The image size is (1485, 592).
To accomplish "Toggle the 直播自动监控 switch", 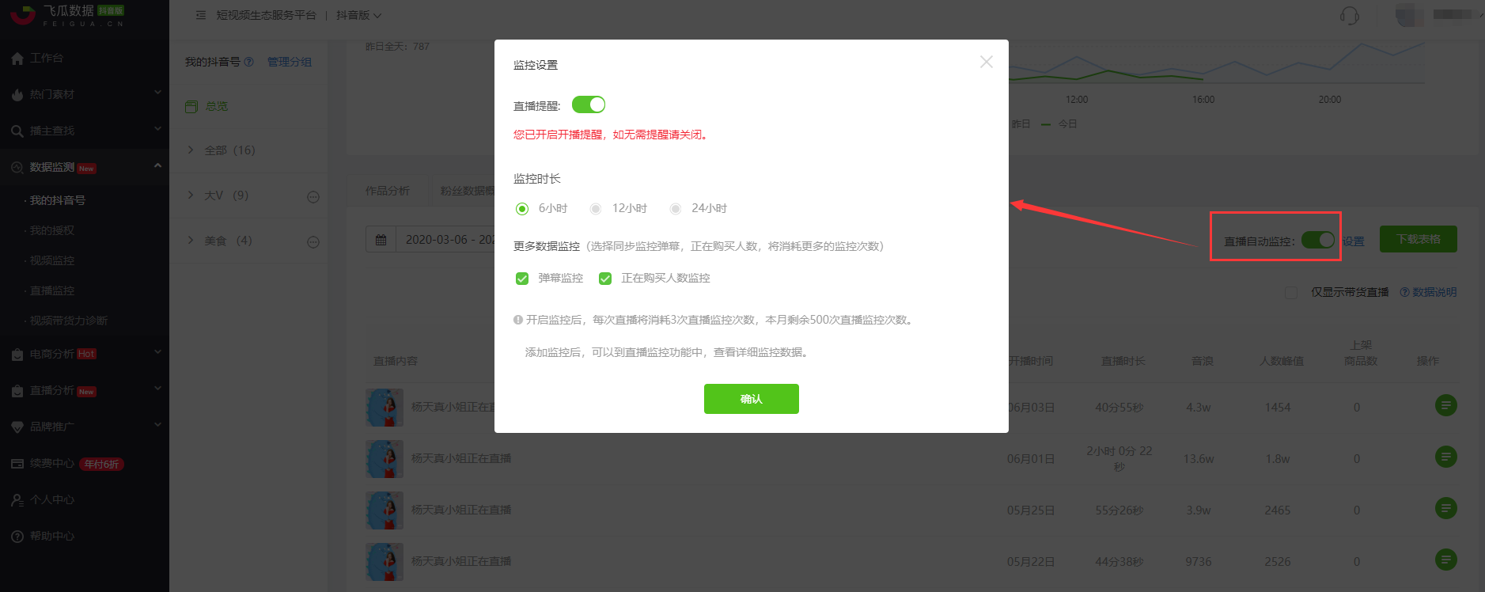I will 1318,240.
